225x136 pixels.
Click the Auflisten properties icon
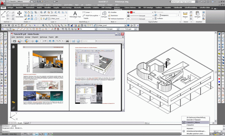[159, 19]
